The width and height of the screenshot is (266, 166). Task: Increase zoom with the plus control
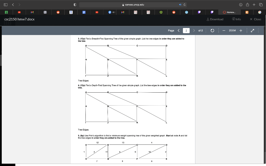tap(241, 30)
